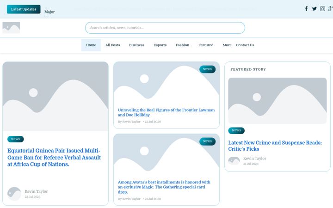The image size is (333, 208).
Task: Open Among Avatar's best installments headline
Action: point(164,187)
